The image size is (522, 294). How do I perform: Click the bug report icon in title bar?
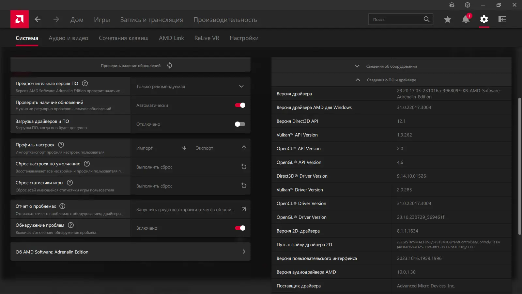tap(452, 5)
